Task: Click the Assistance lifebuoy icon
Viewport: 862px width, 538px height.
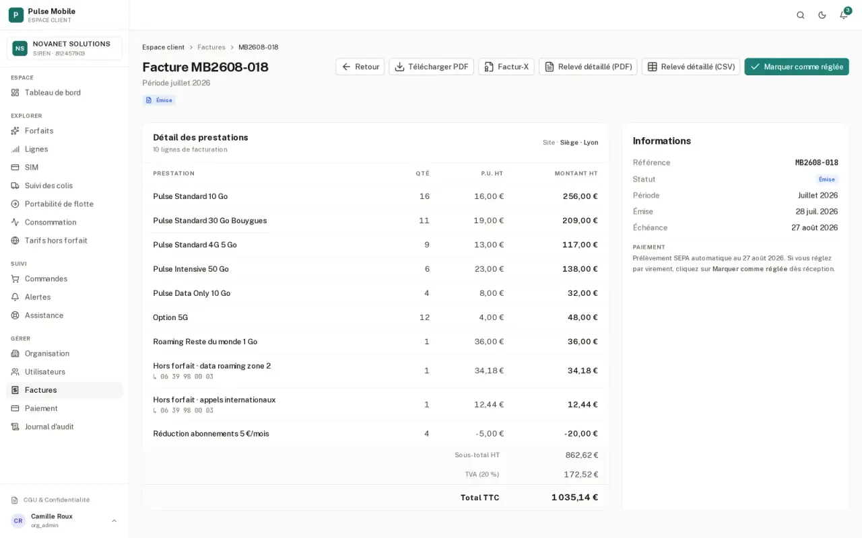Action: click(x=15, y=315)
